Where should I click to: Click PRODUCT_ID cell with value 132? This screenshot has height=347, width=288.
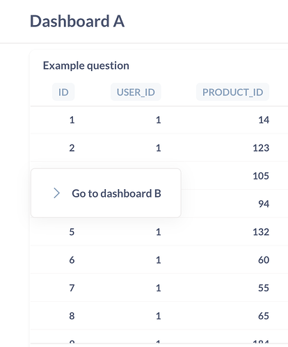click(261, 232)
